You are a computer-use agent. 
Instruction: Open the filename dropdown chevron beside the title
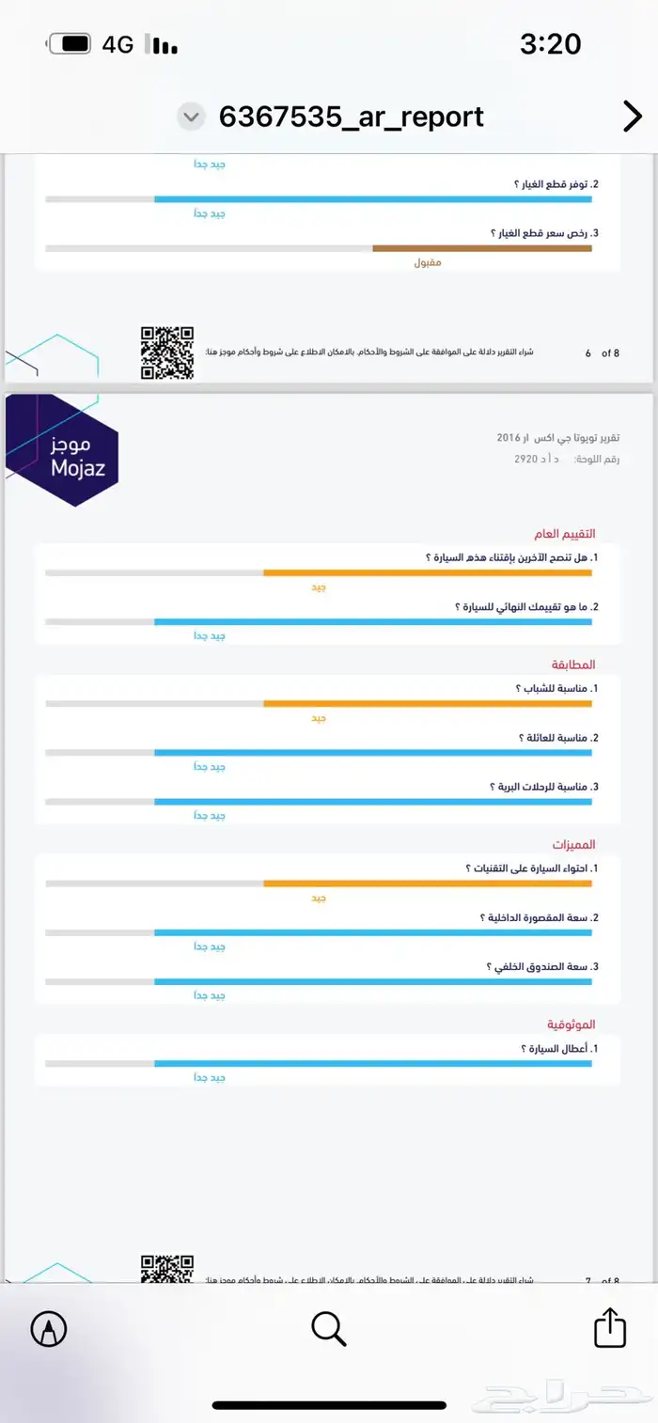191,117
